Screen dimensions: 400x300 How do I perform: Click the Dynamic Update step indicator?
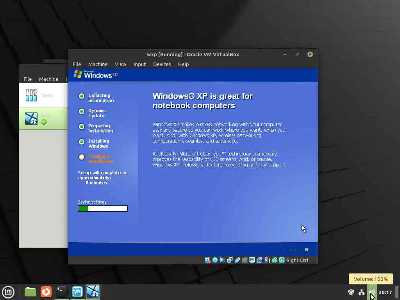(x=81, y=111)
